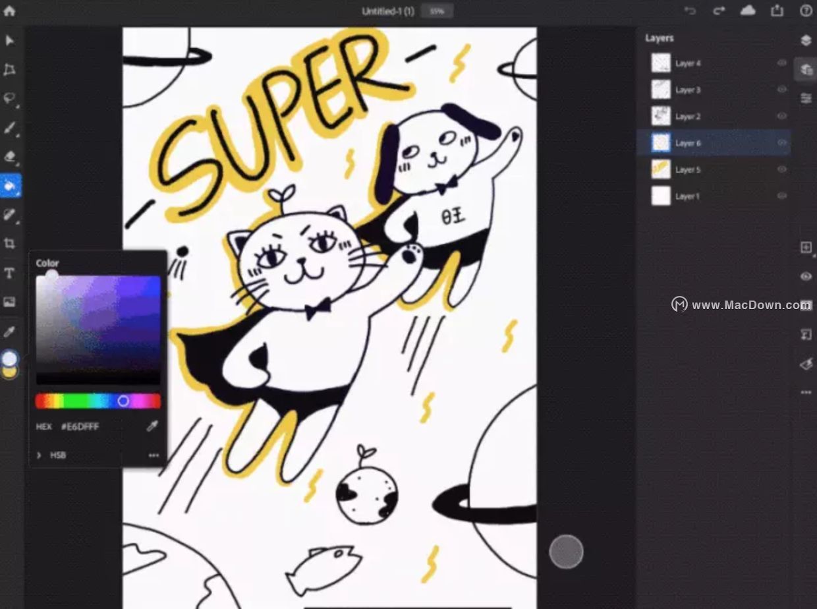This screenshot has width=817, height=609.
Task: Select the Eraser tool
Action: point(10,157)
